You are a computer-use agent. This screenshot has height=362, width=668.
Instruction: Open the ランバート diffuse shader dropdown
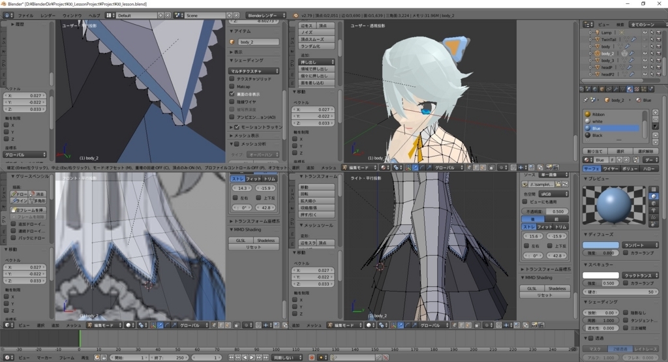click(x=641, y=245)
